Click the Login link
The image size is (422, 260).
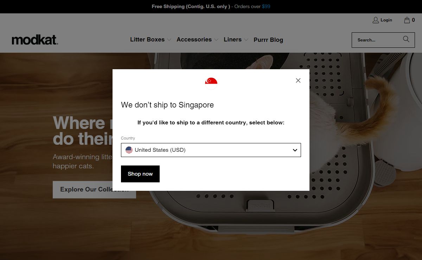pyautogui.click(x=386, y=20)
